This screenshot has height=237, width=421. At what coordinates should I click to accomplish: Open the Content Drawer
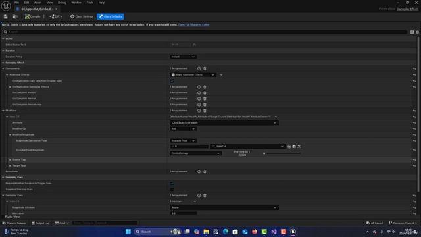pos(14,223)
